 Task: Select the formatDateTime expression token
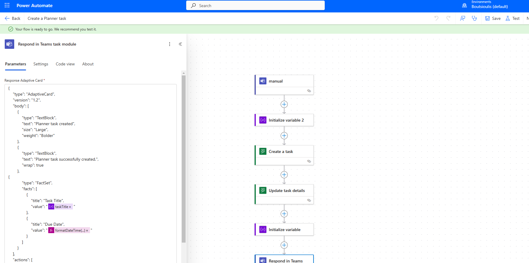coord(69,230)
